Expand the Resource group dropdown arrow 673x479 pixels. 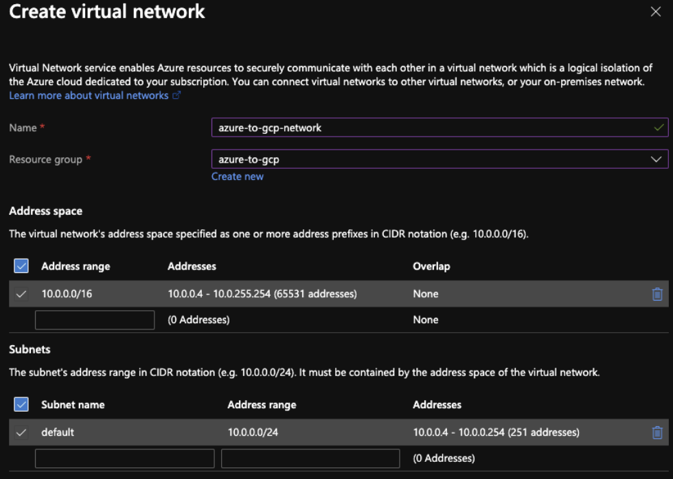pyautogui.click(x=655, y=159)
